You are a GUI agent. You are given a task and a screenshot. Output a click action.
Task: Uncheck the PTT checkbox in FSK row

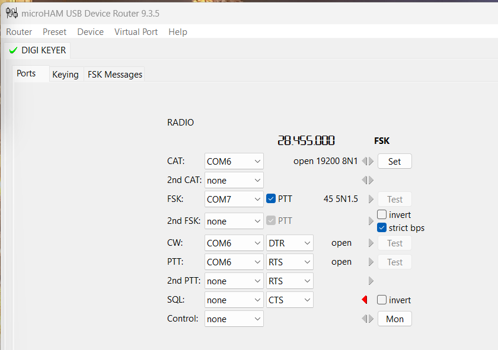[271, 199]
